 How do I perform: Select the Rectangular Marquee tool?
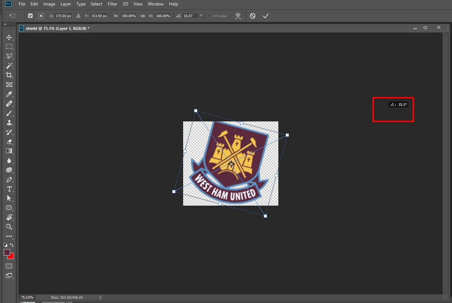tap(9, 47)
